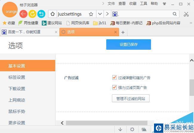Open a new tab with plus button
This screenshot has height=133, width=194.
tap(123, 32)
